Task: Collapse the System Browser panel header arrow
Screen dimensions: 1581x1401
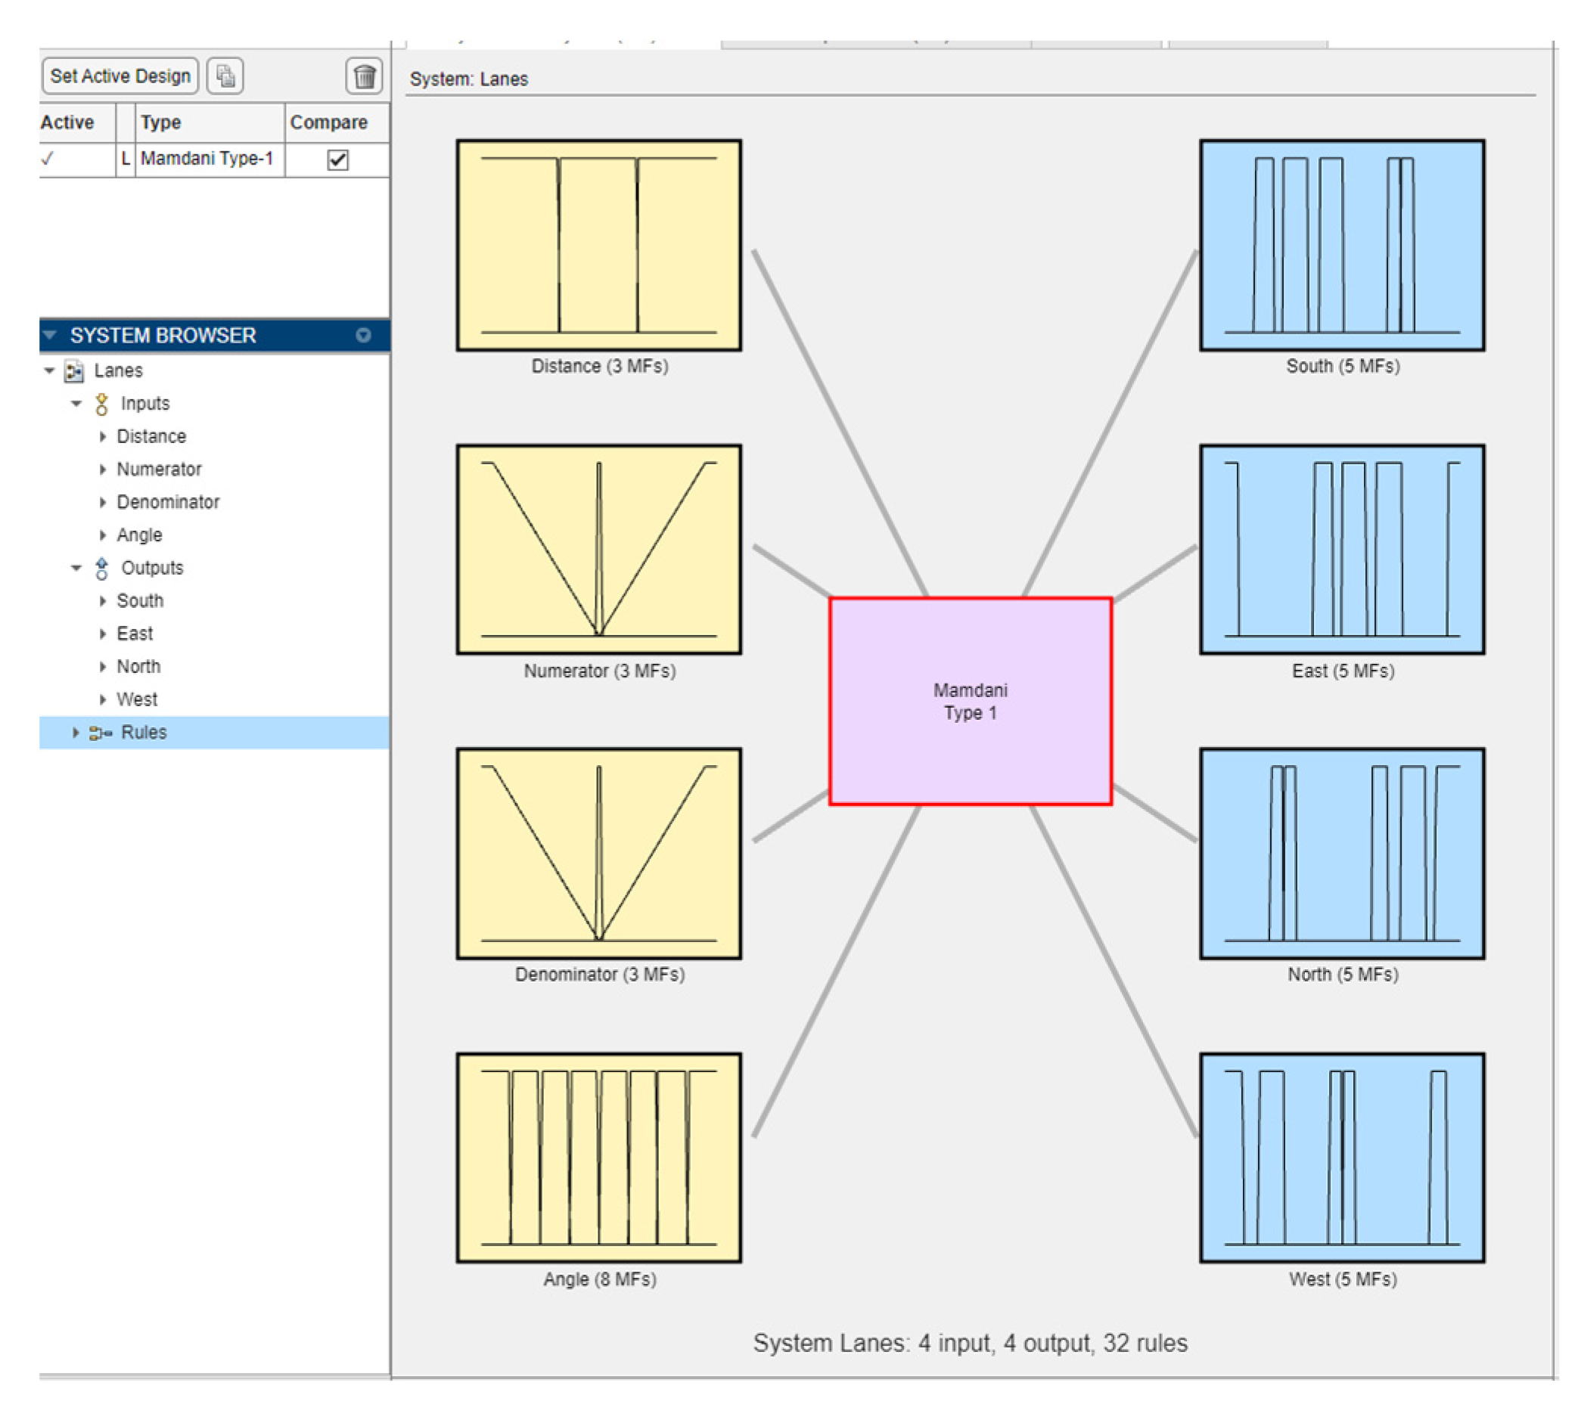Action: point(51,336)
